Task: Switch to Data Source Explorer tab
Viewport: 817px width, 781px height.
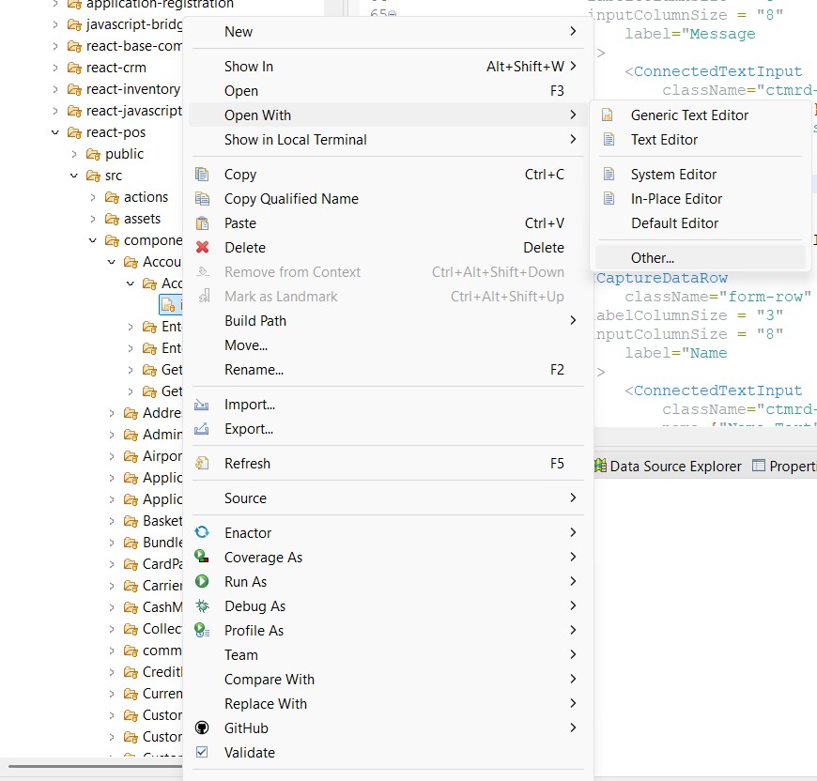Action: 668,466
